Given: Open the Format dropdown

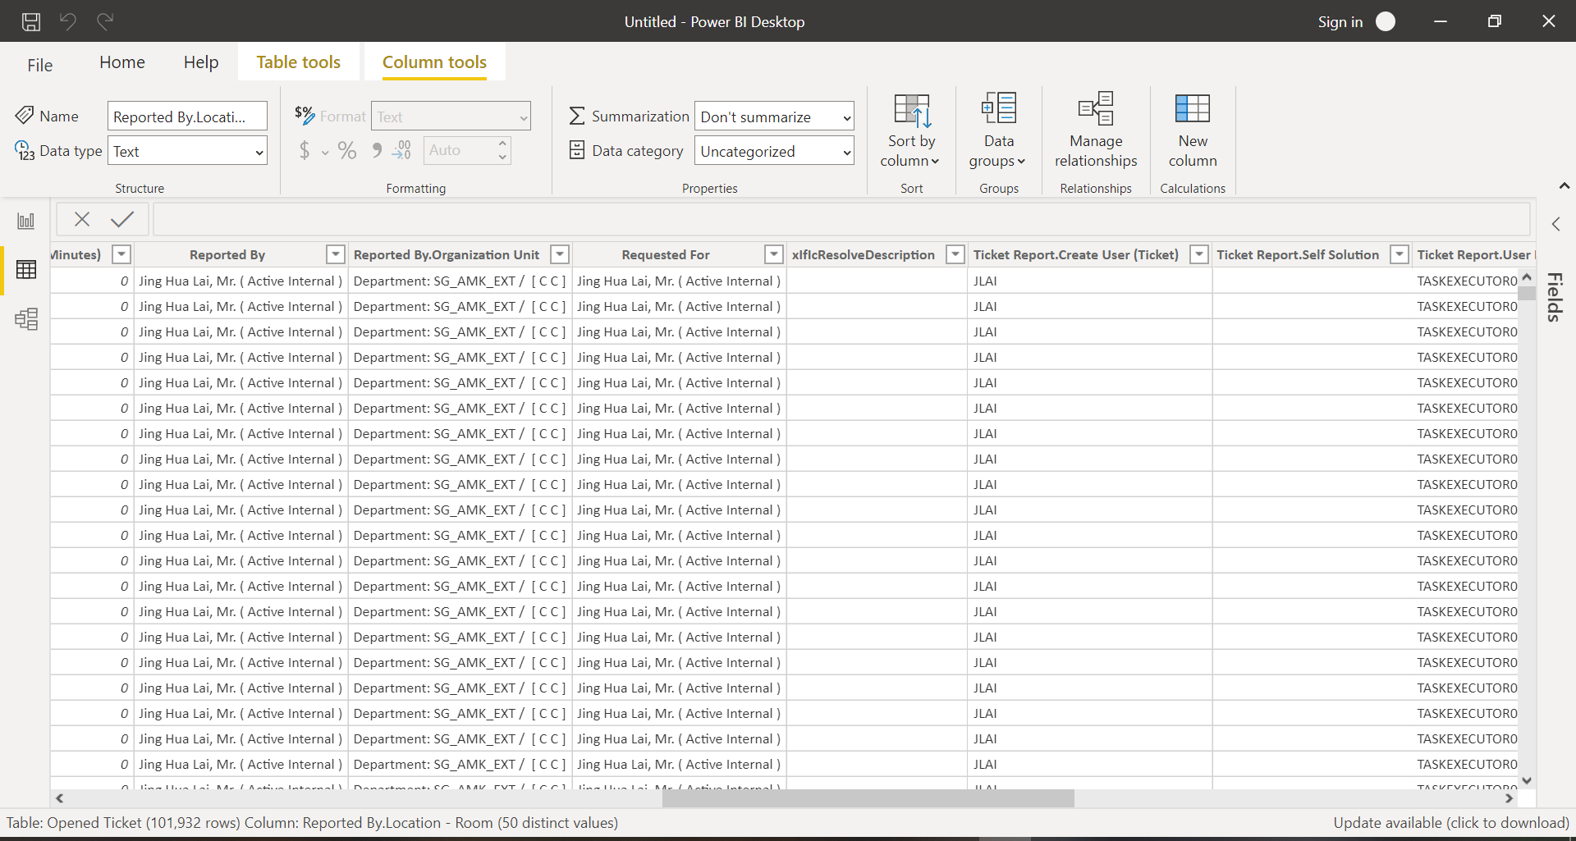Looking at the screenshot, I should tap(451, 117).
